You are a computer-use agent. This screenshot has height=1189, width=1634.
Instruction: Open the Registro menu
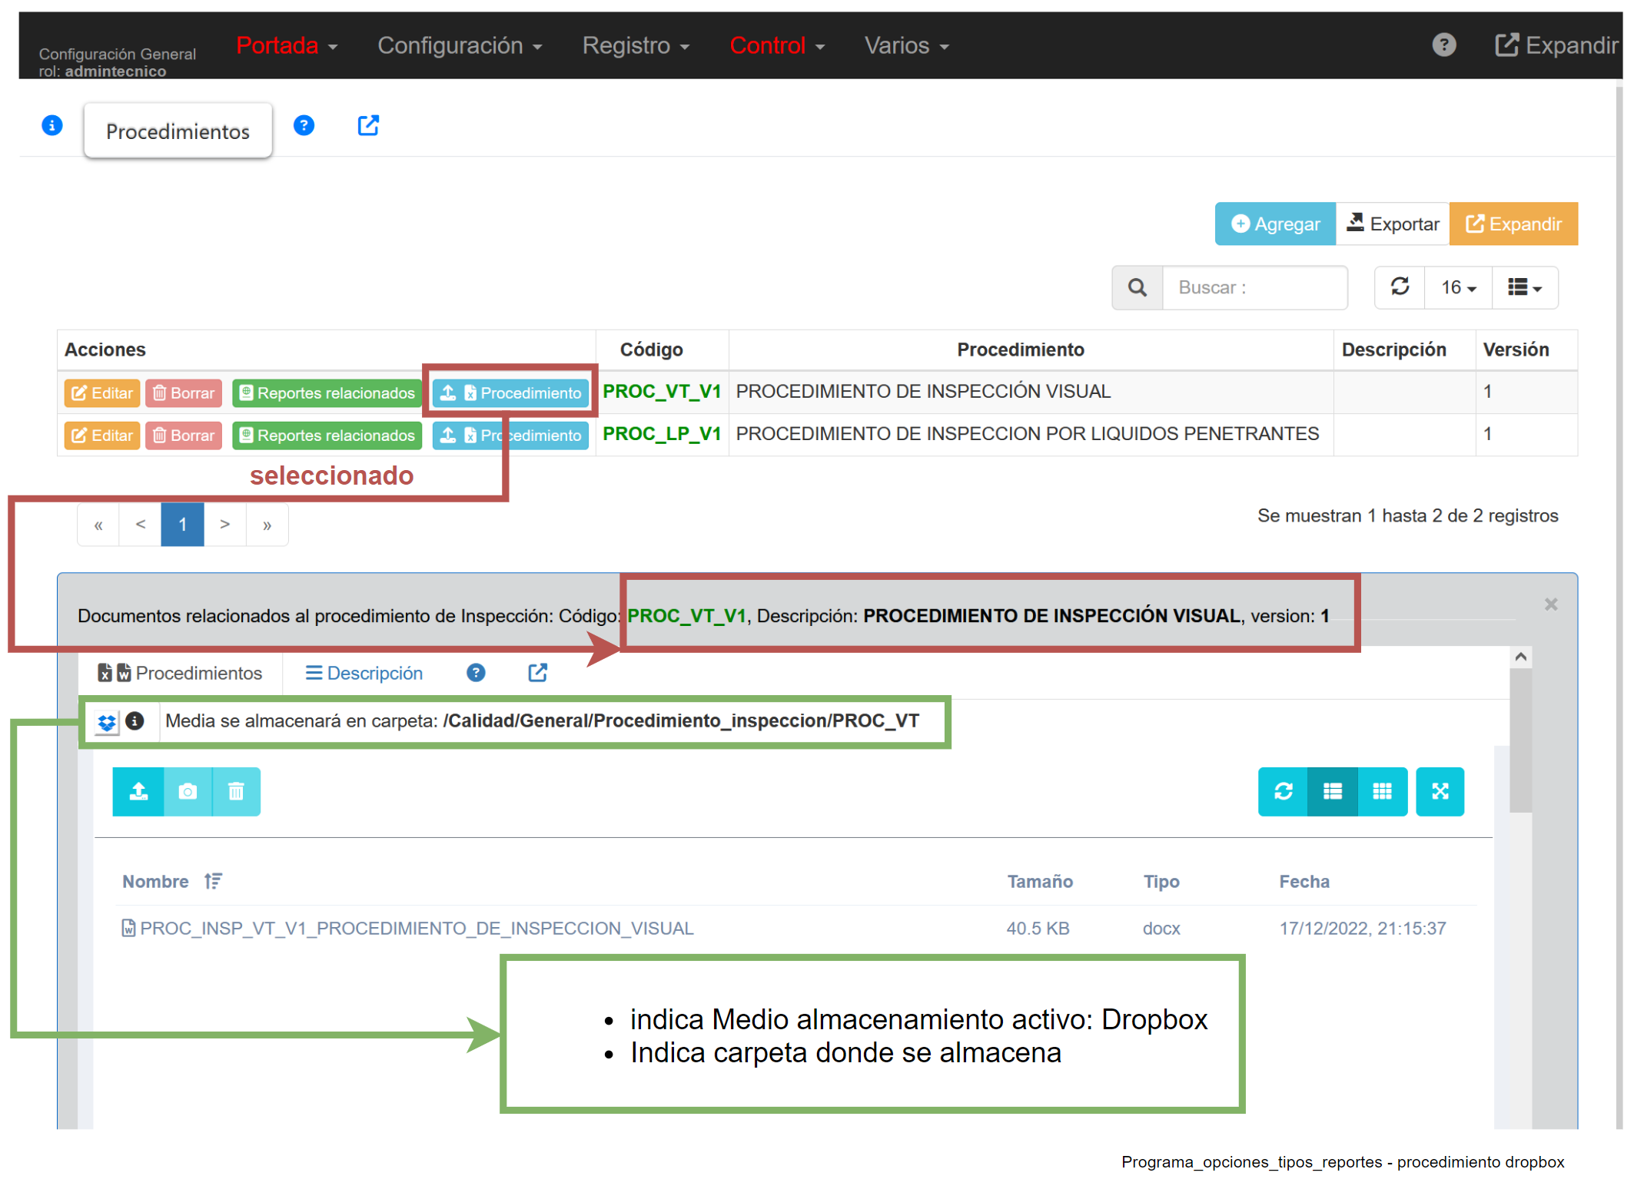tap(635, 45)
